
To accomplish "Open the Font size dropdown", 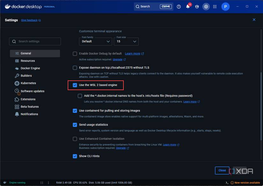I will 126,41.
